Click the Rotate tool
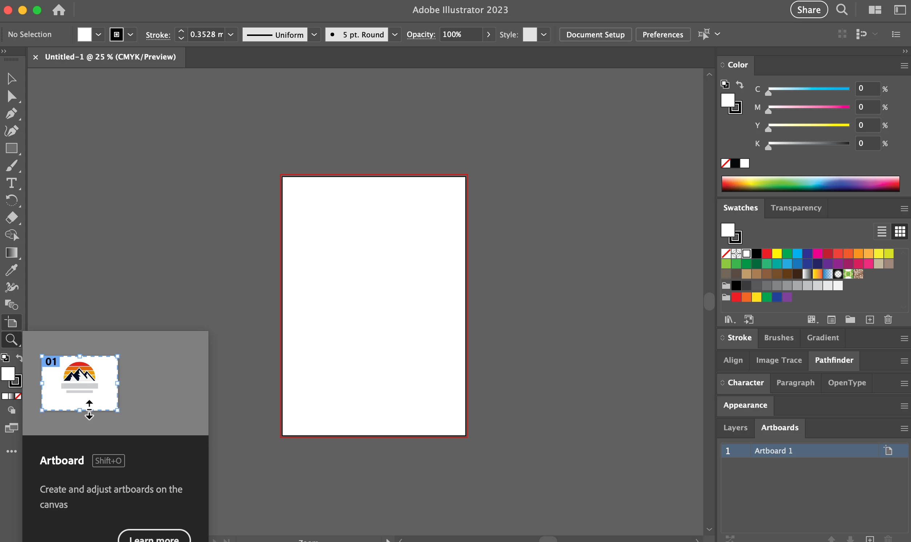 (x=11, y=201)
